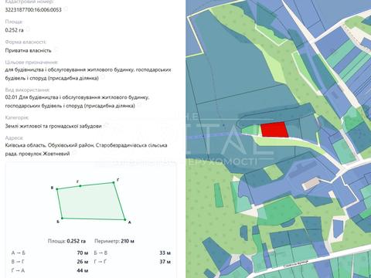Click the А → Б 70 м side length
This screenshot has width=371, height=278.
(49, 253)
